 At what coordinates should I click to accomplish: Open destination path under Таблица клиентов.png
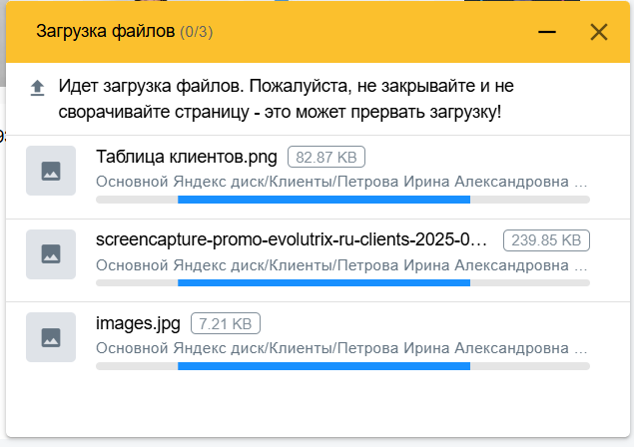[x=341, y=182]
